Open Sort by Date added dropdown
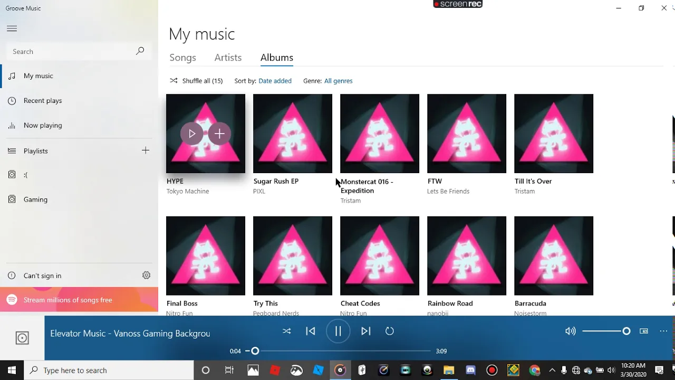This screenshot has width=675, height=380. (275, 81)
